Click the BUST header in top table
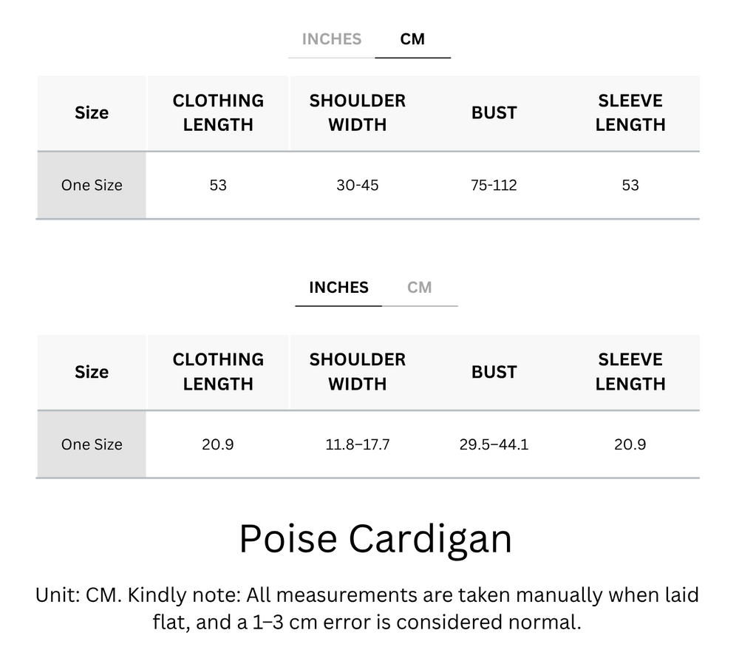The height and width of the screenshot is (664, 739). pyautogui.click(x=494, y=112)
